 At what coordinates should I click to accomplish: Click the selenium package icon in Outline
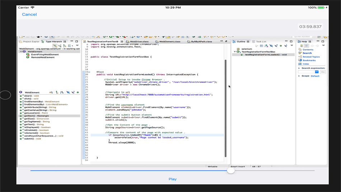(x=238, y=49)
